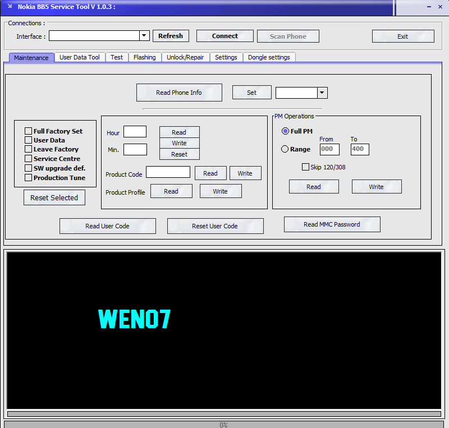Click the Scan Phone button
The width and height of the screenshot is (449, 428).
(288, 36)
